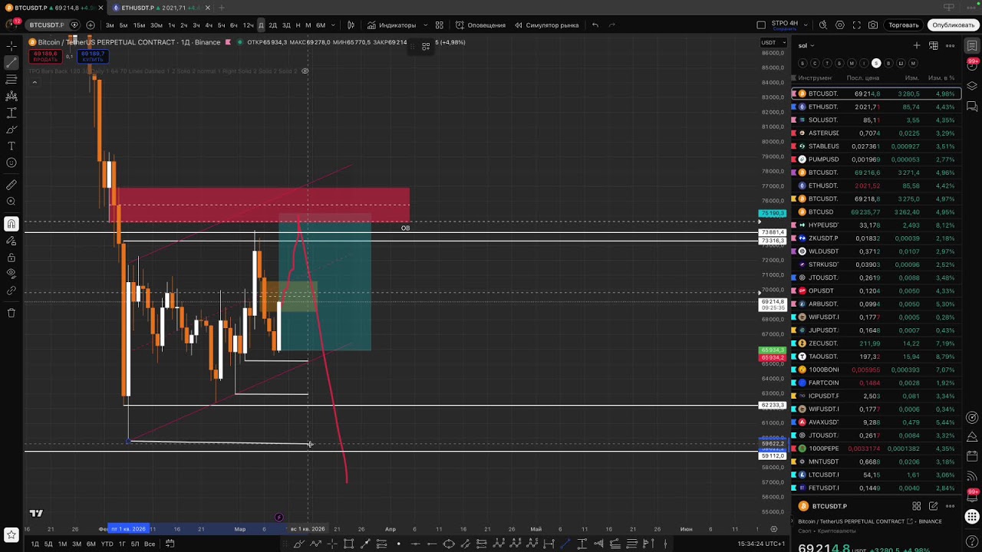982x552 pixels.
Task: Open the calendar date range picker in bottom bar
Action: point(170,544)
